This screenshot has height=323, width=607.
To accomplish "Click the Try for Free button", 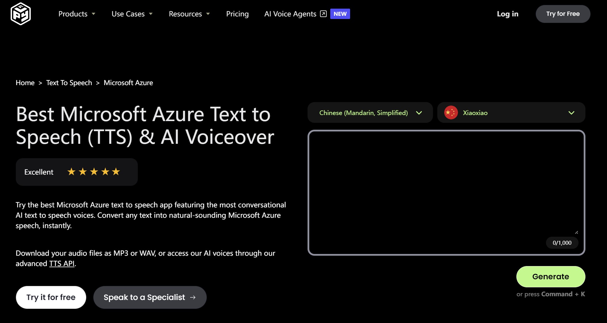I will click(x=563, y=14).
